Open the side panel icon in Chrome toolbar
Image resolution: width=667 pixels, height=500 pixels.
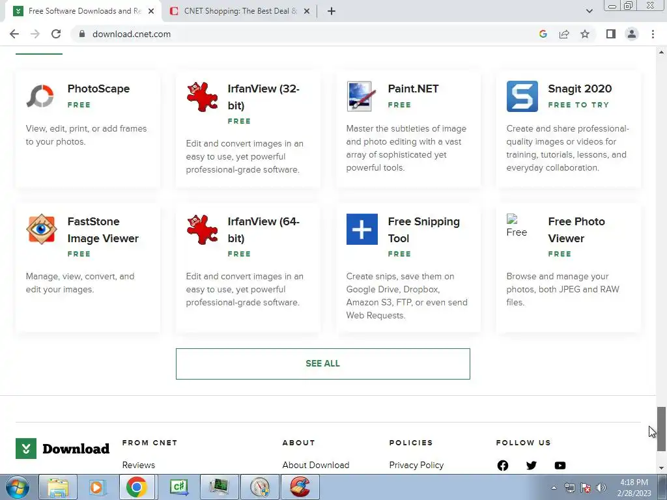pos(611,34)
